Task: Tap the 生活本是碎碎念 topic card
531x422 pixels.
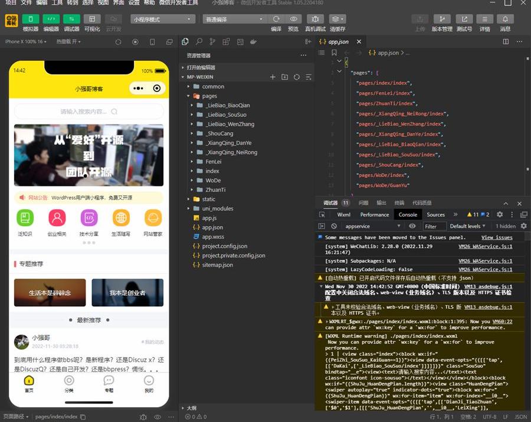Action: [50, 293]
